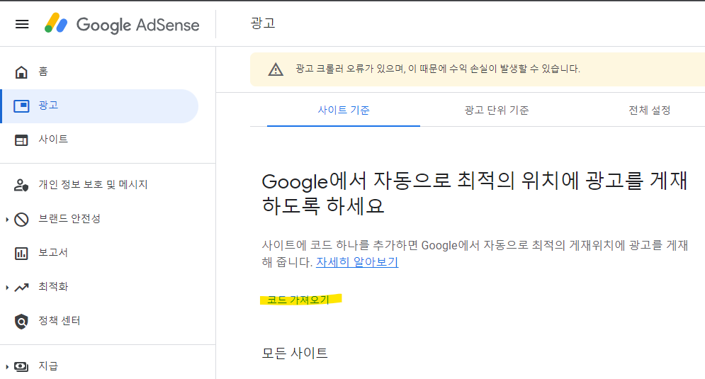705x379 pixels.
Task: Click the 광고 page title at top
Action: coord(263,23)
